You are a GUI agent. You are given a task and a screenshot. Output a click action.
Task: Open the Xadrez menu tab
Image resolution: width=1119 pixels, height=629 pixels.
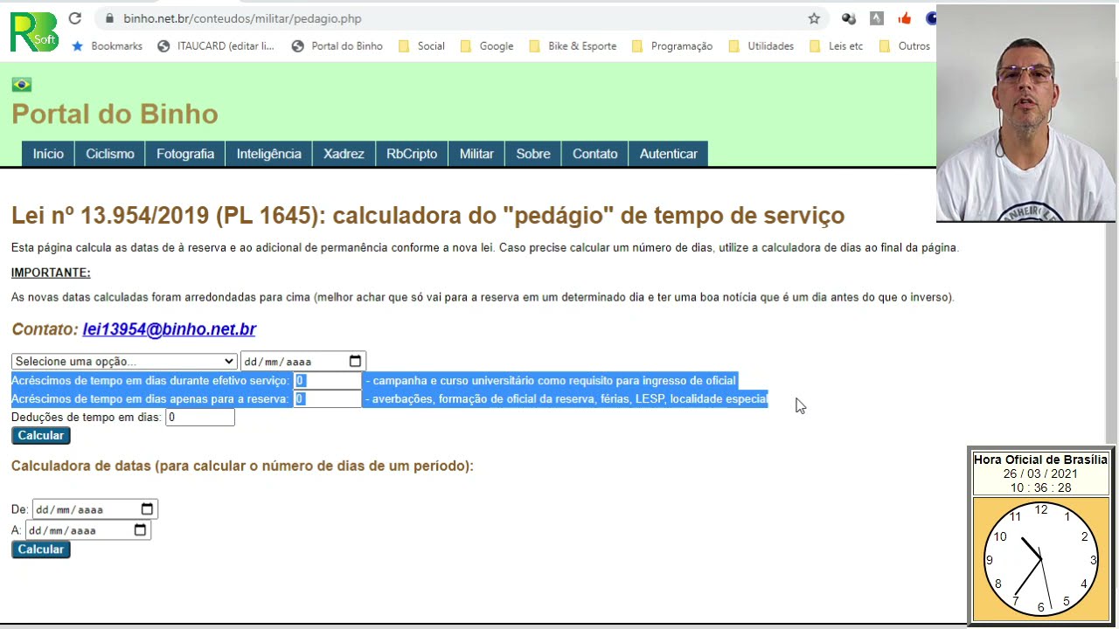tap(344, 154)
